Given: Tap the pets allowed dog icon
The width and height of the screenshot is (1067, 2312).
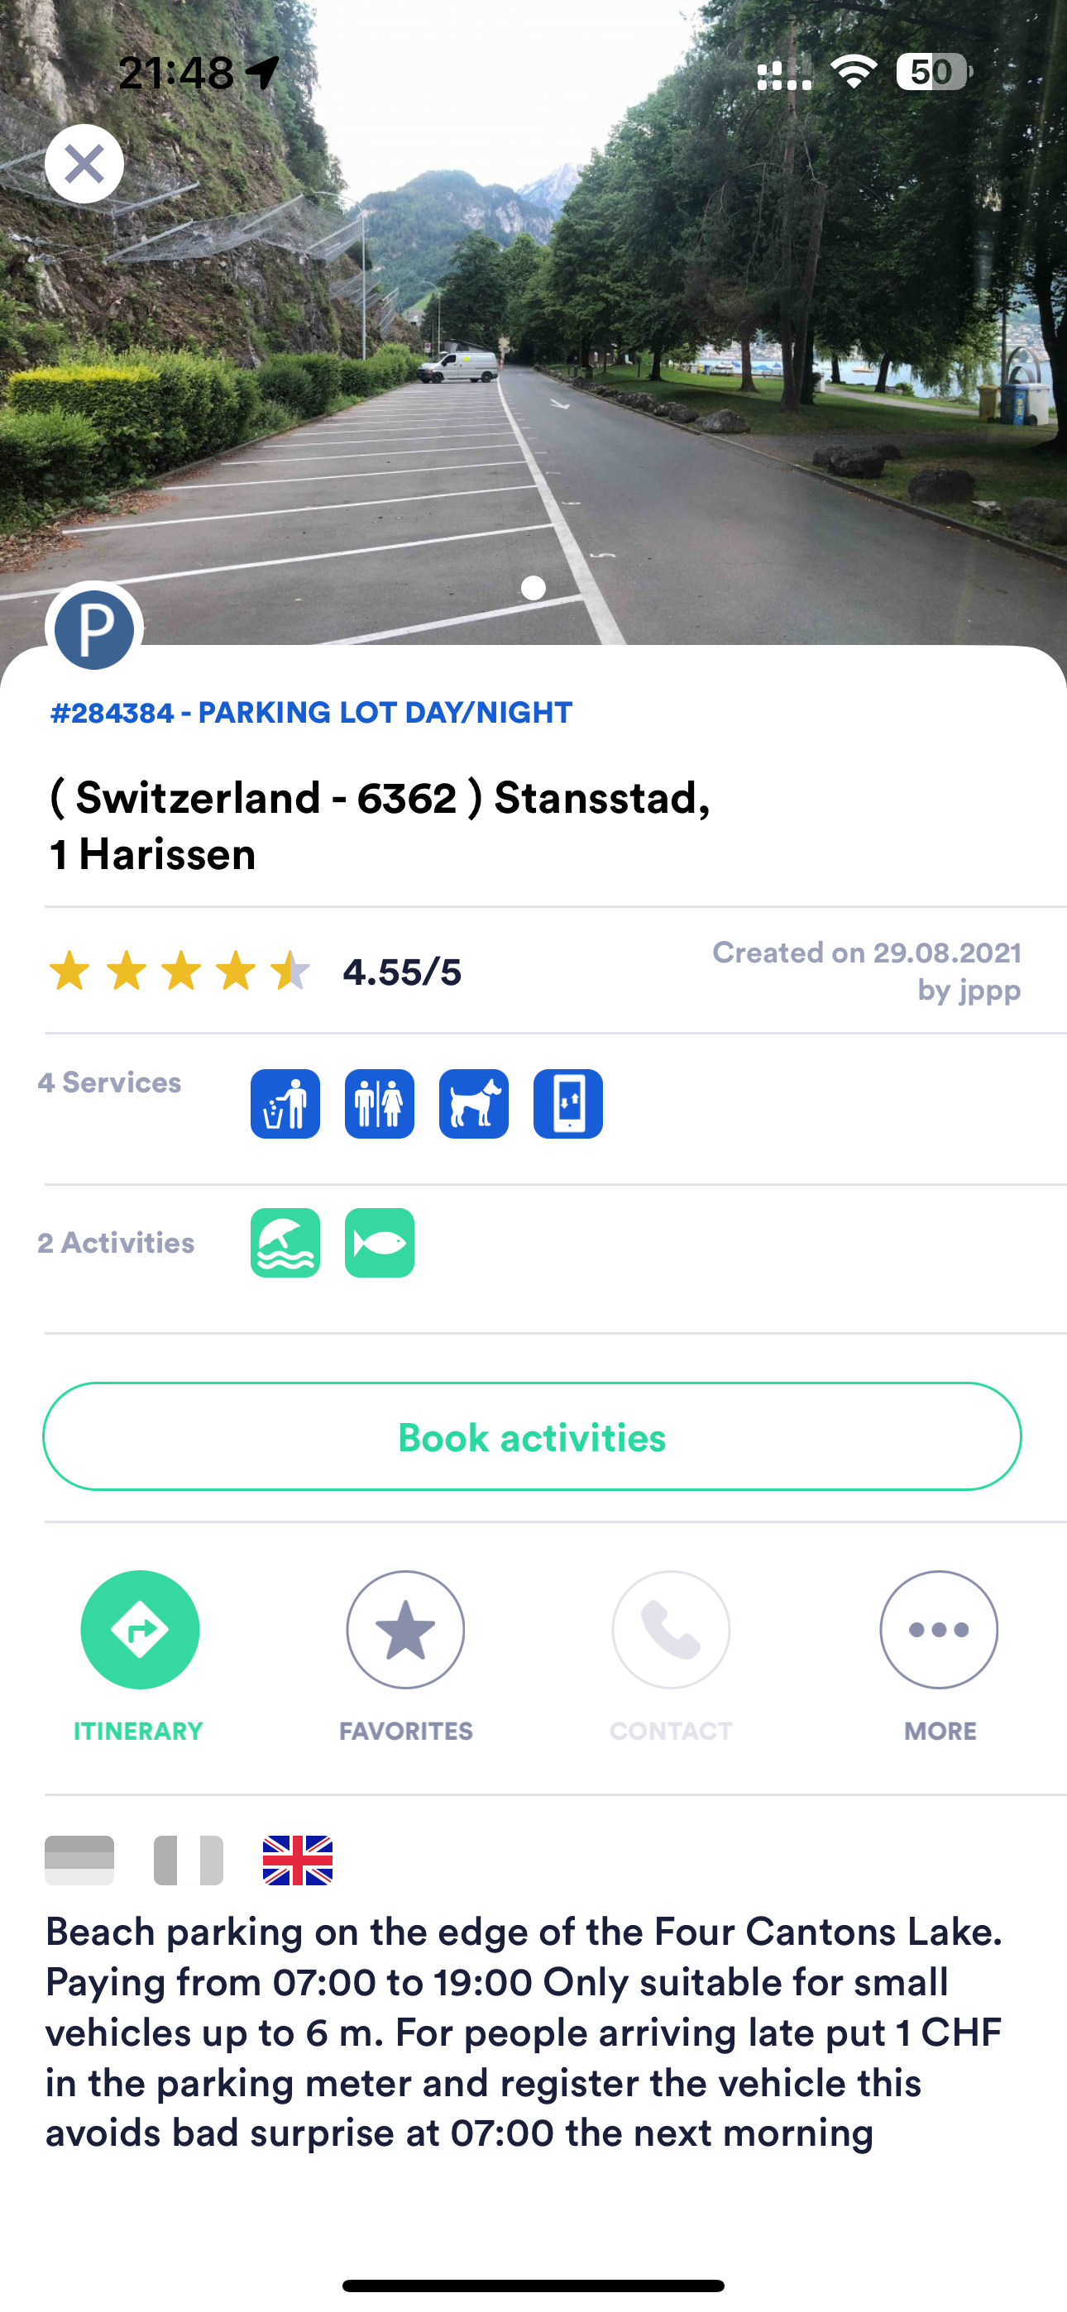Looking at the screenshot, I should (x=473, y=1103).
